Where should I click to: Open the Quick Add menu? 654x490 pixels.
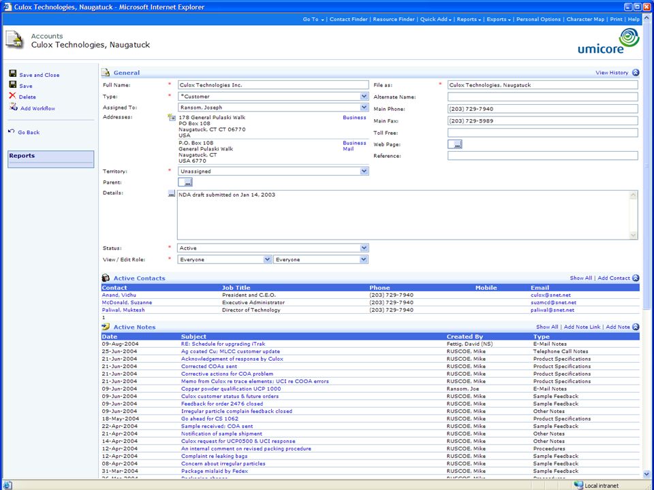(x=435, y=19)
